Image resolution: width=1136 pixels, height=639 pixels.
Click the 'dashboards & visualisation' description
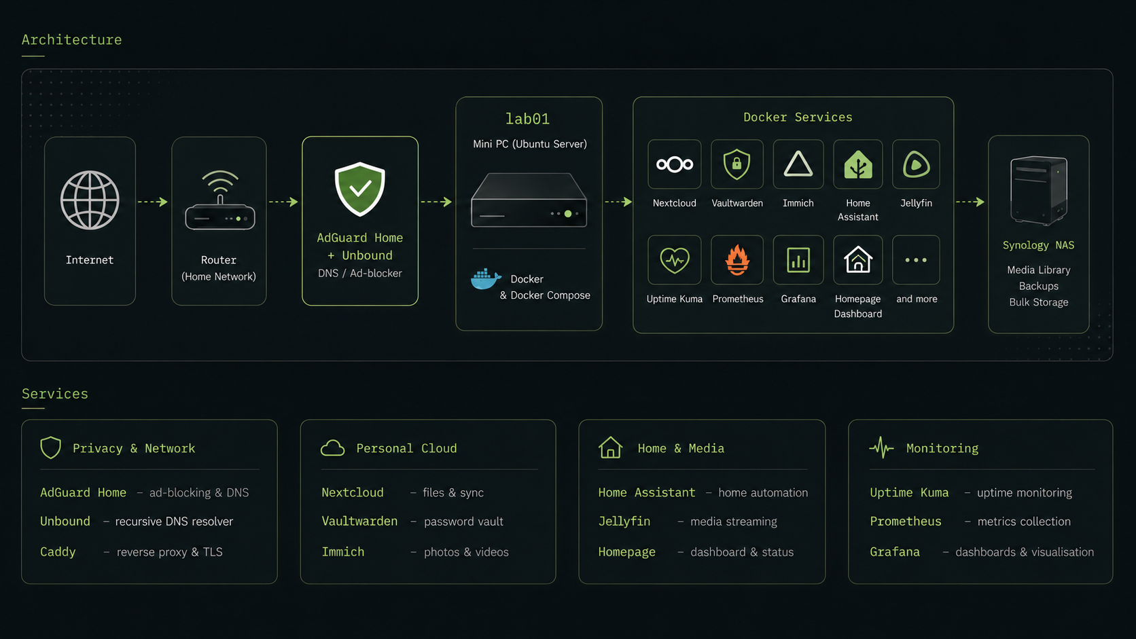[x=1025, y=552]
